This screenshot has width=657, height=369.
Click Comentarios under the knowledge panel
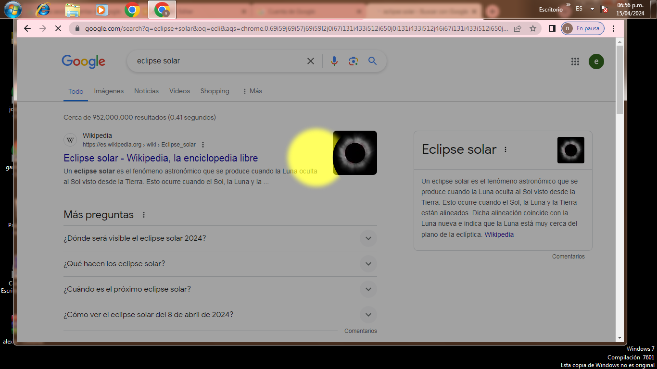[x=569, y=257]
